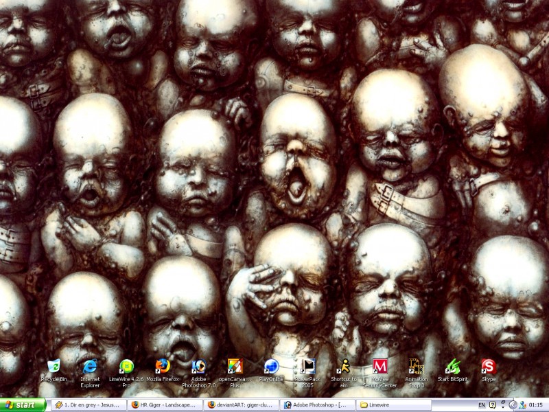Click the openCanvas Plus desktop icon
Screen dimensions: 549x412
click(x=235, y=373)
